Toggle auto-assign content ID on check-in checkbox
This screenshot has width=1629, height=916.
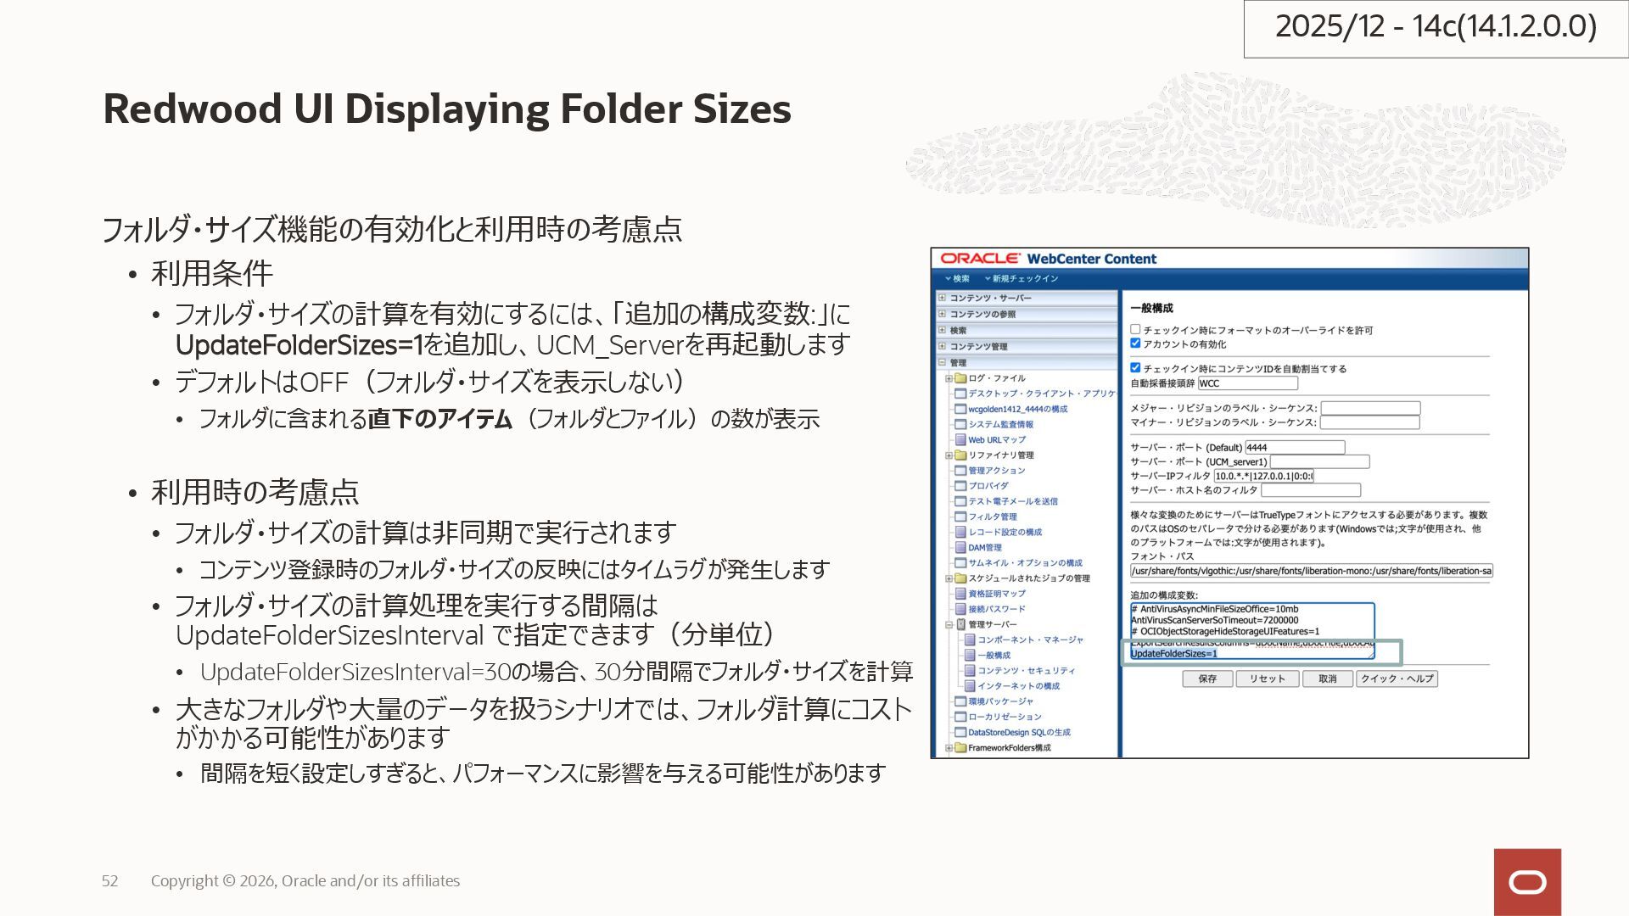click(1135, 368)
